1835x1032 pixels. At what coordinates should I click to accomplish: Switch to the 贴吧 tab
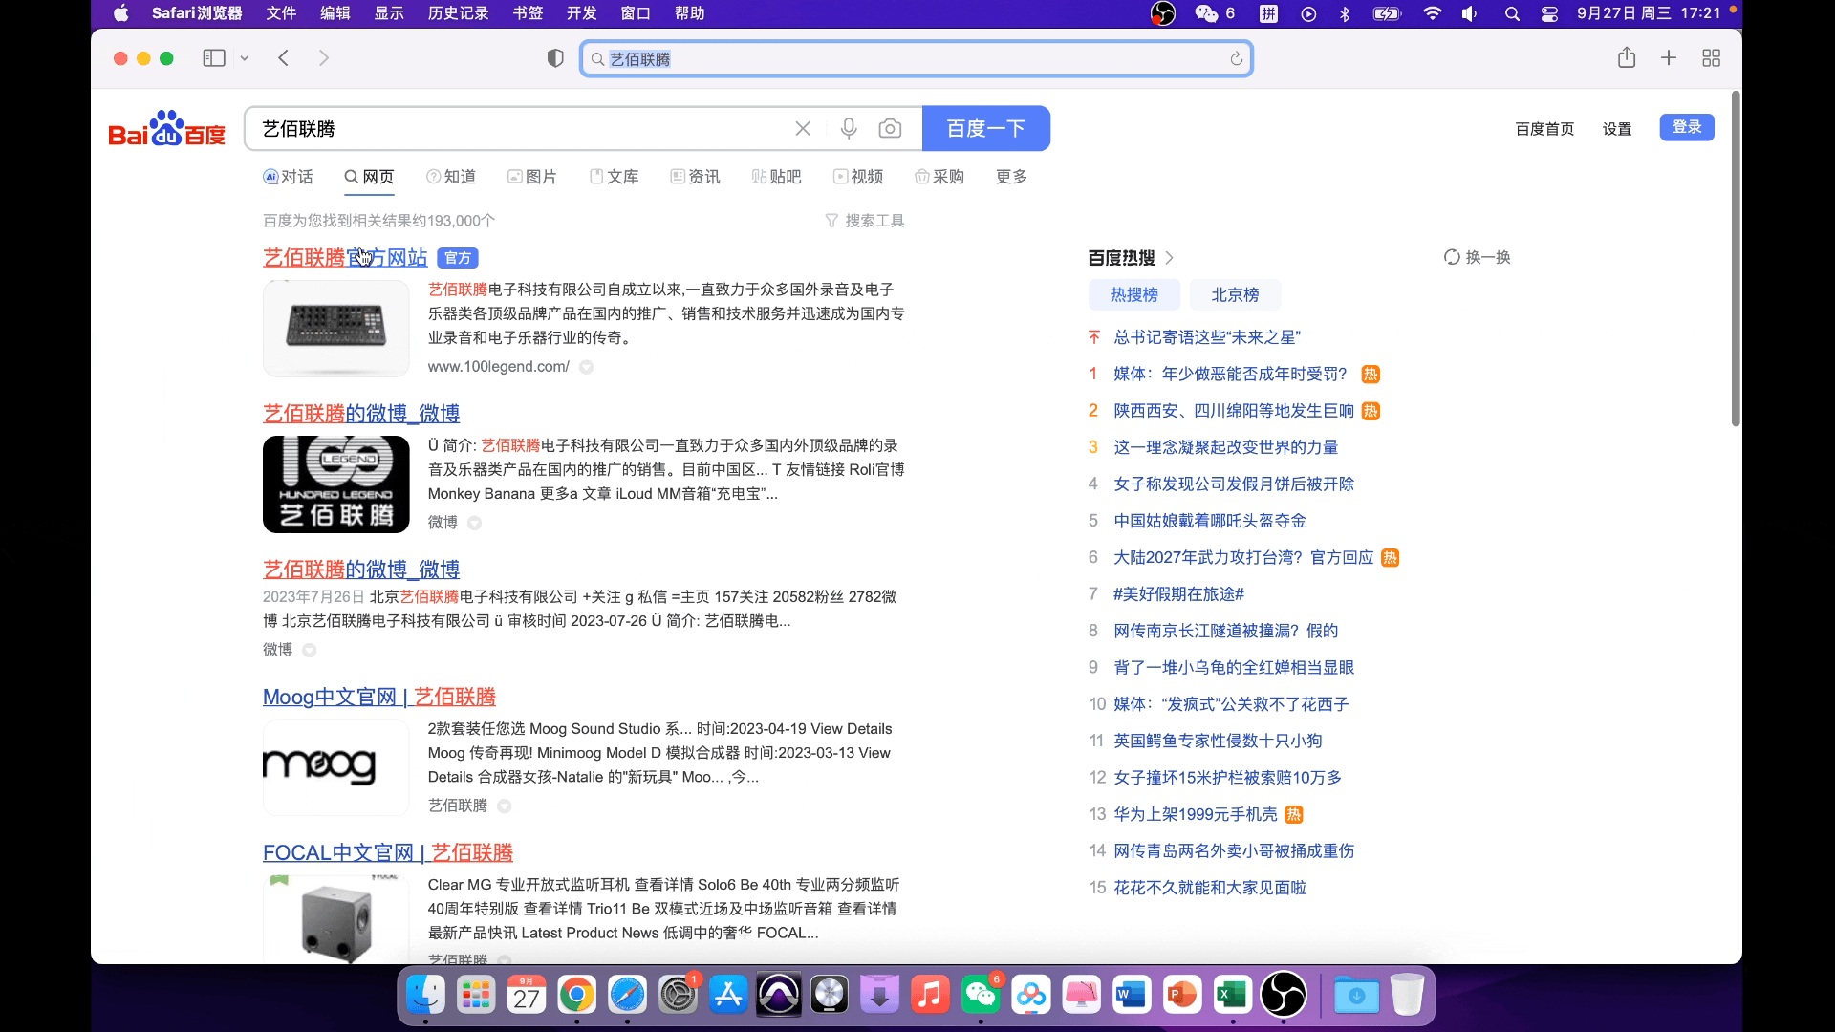pos(776,177)
